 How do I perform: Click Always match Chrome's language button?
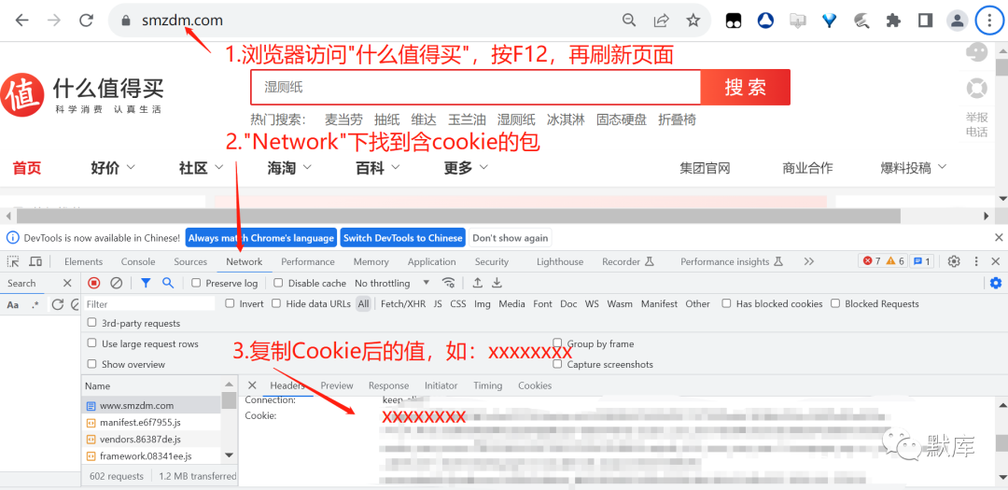pyautogui.click(x=261, y=238)
